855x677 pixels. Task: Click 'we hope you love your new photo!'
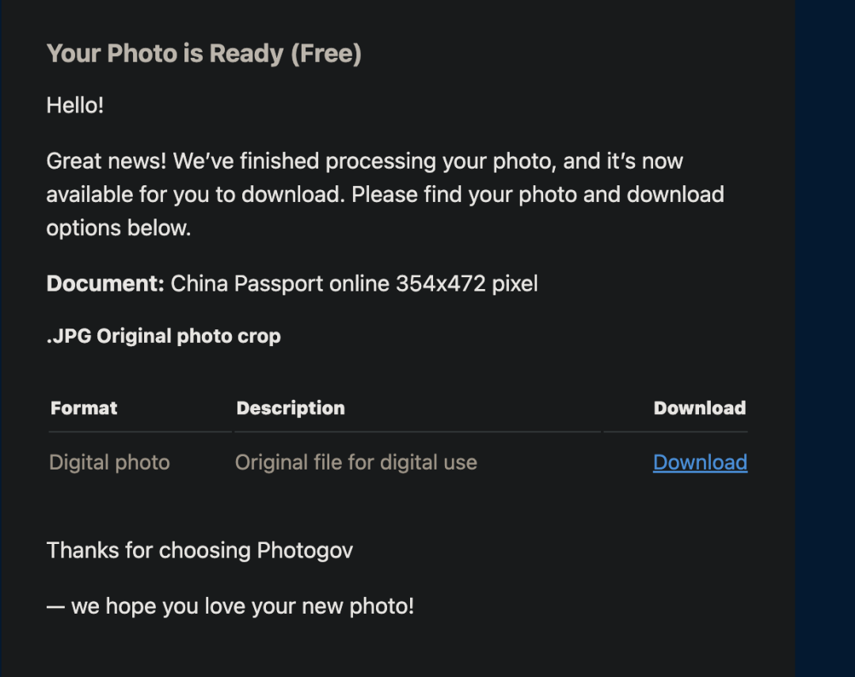pyautogui.click(x=243, y=606)
